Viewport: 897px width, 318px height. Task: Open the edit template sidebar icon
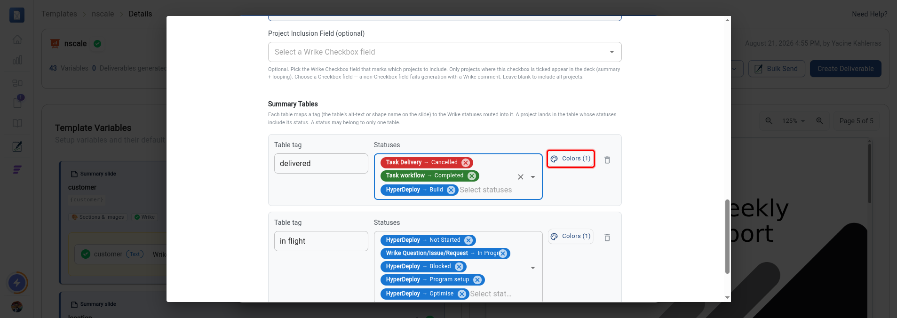point(17,147)
